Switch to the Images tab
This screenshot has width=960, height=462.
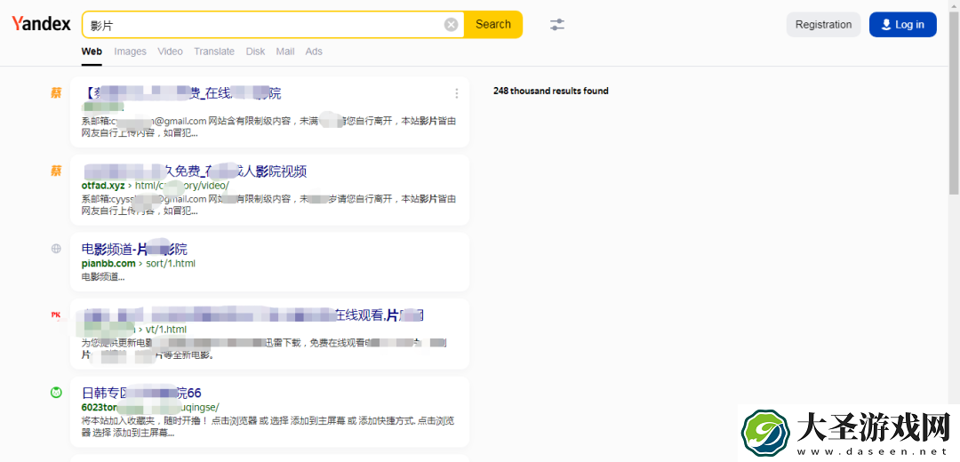(131, 52)
